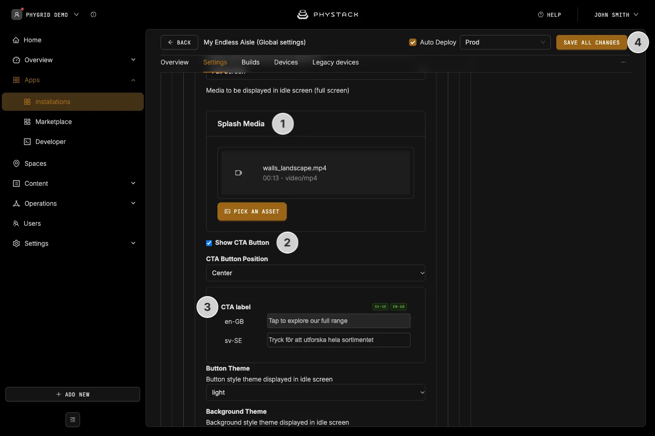Click the Phystack logo
Screen dimensions: 655x436
327,15
